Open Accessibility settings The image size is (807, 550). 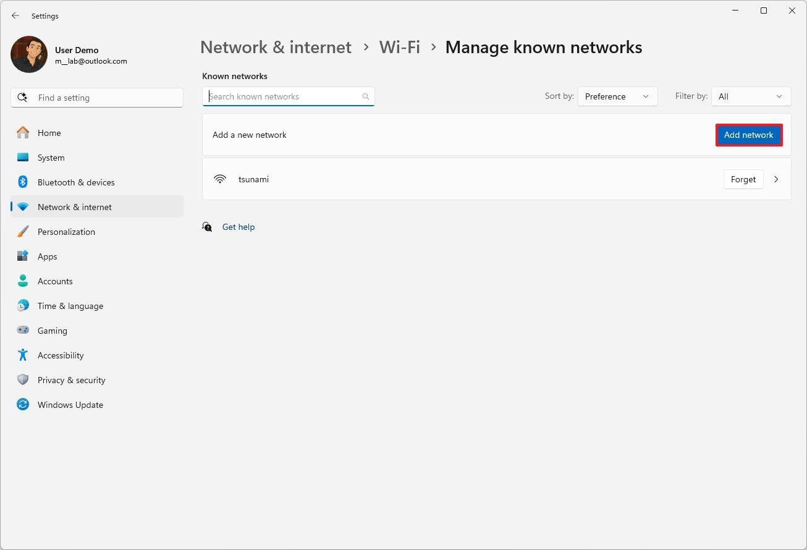tap(60, 355)
